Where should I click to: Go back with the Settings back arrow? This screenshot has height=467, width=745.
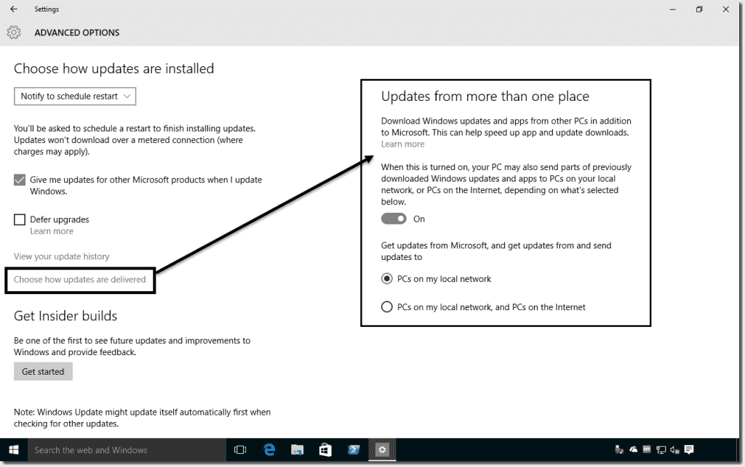[14, 9]
